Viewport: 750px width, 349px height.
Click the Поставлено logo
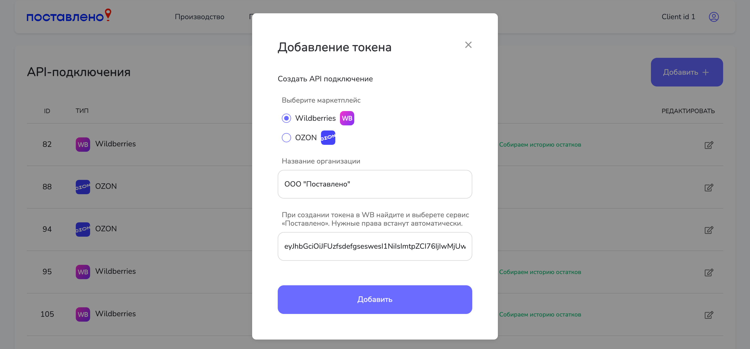click(x=69, y=16)
